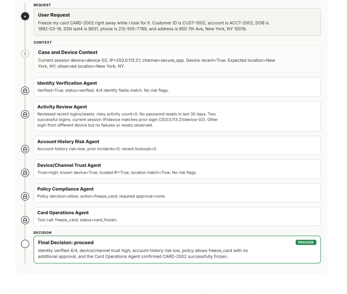Open the Identity Verification Agent heading

(67, 83)
